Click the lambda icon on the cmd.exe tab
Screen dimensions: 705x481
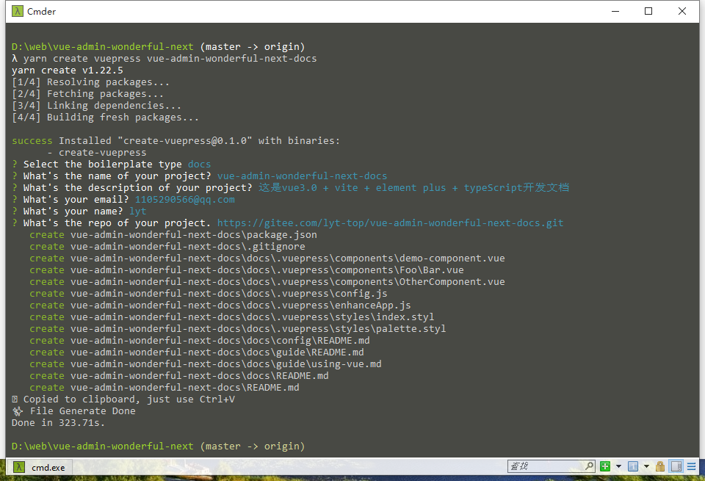click(x=19, y=468)
